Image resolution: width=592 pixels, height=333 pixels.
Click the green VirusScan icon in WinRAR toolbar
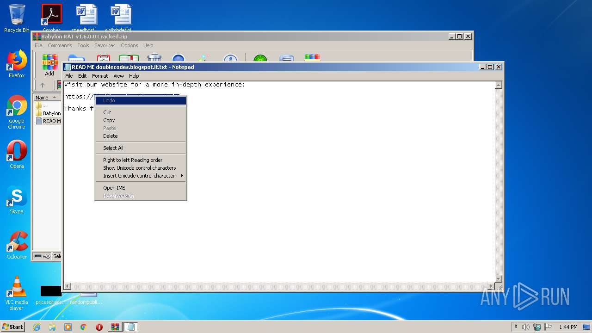click(260, 58)
